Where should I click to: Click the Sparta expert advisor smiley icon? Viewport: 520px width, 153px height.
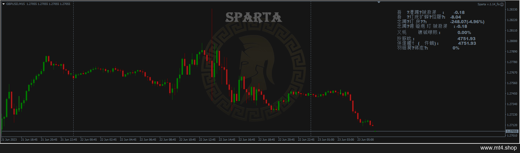click(x=502, y=4)
